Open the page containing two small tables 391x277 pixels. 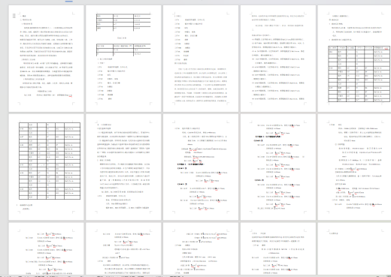(123, 59)
